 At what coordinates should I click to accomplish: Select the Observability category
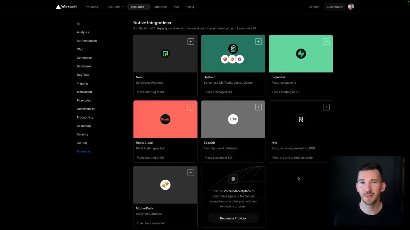(x=86, y=109)
